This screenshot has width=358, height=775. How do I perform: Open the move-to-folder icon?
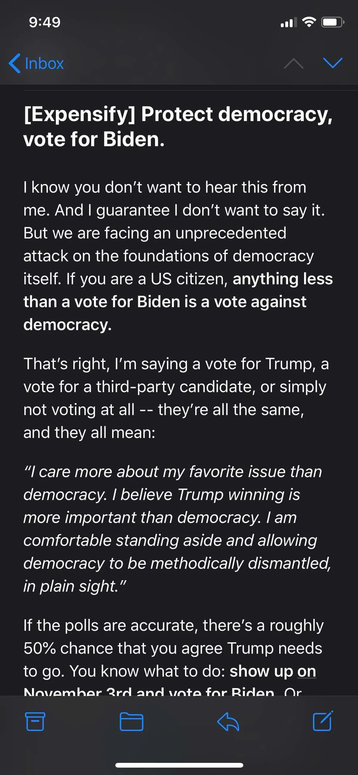(132, 721)
